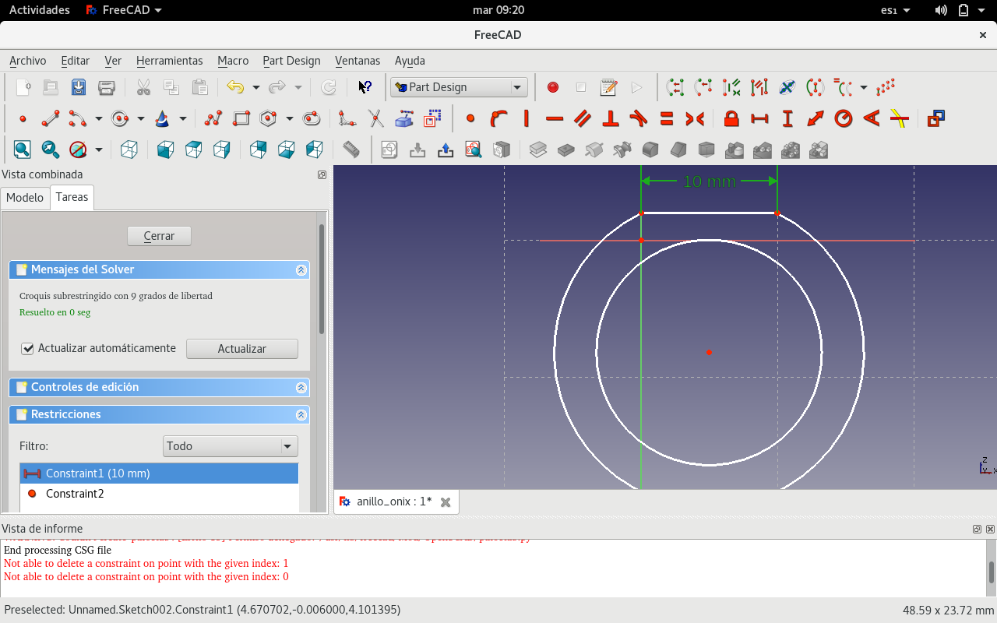Click the volume icon in system tray
Screen dimensions: 997x623
(941, 10)
